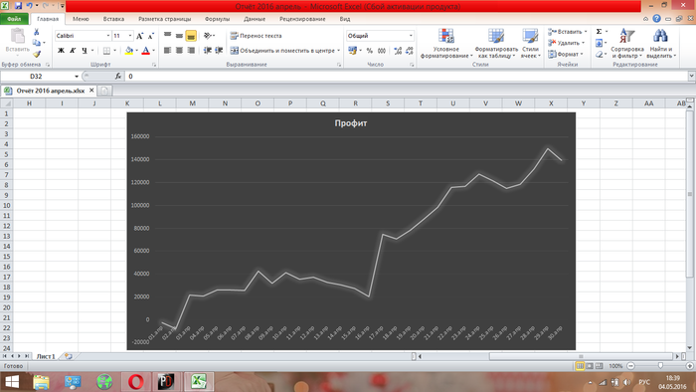Increase indent in alignment group
Viewport: 696px width, 392px height.
point(219,50)
